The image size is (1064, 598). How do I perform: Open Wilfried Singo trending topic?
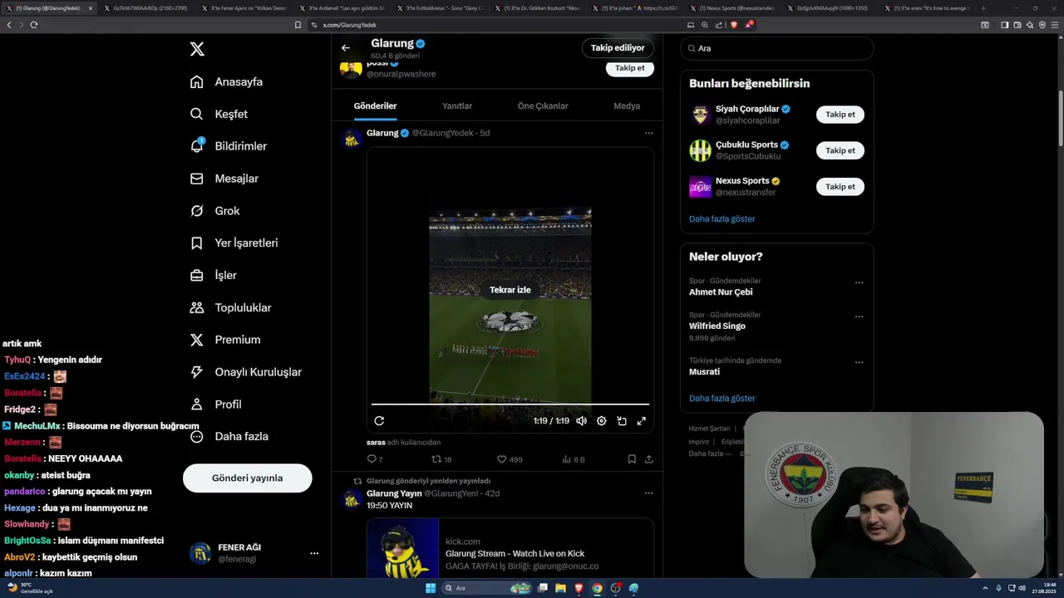coord(717,326)
